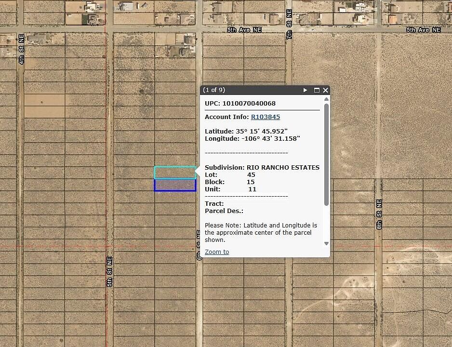This screenshot has width=452, height=347.
Task: Click the UPC: 1010070040068 text
Action: [x=240, y=103]
